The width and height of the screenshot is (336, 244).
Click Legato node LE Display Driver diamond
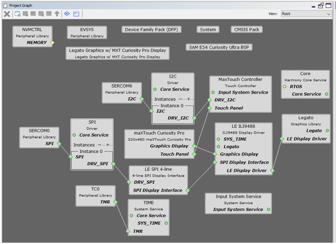[x=282, y=139]
